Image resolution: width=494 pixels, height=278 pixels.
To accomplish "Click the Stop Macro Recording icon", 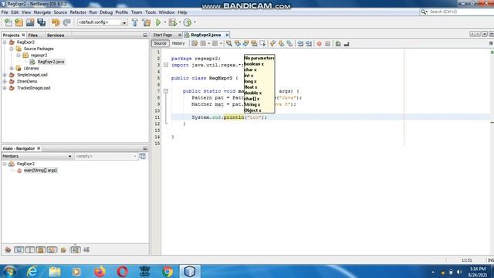I will 327,43.
